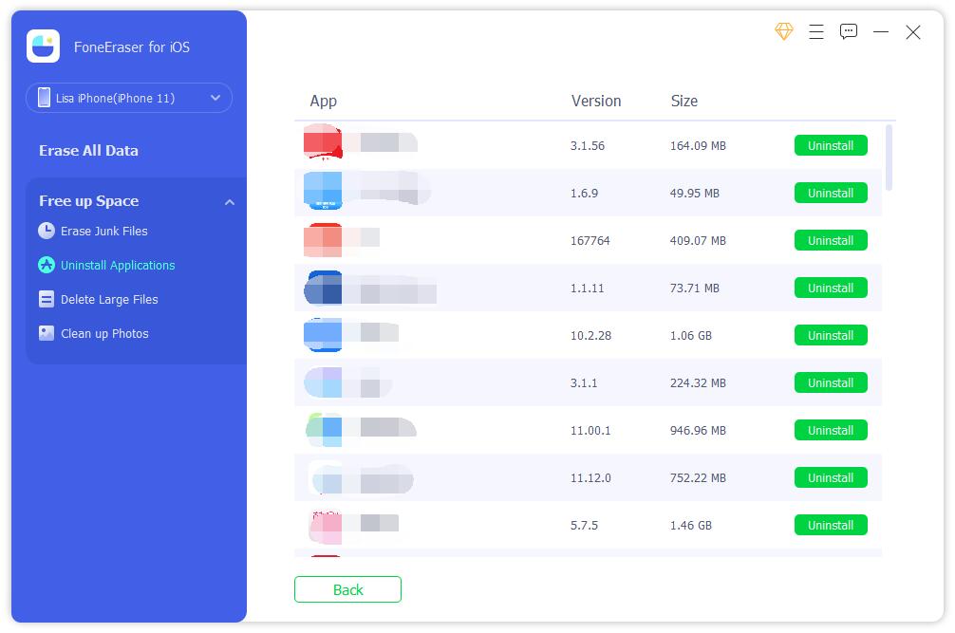Click the version value 10.2.28
Viewport: 955px width, 633px height.
(x=590, y=335)
